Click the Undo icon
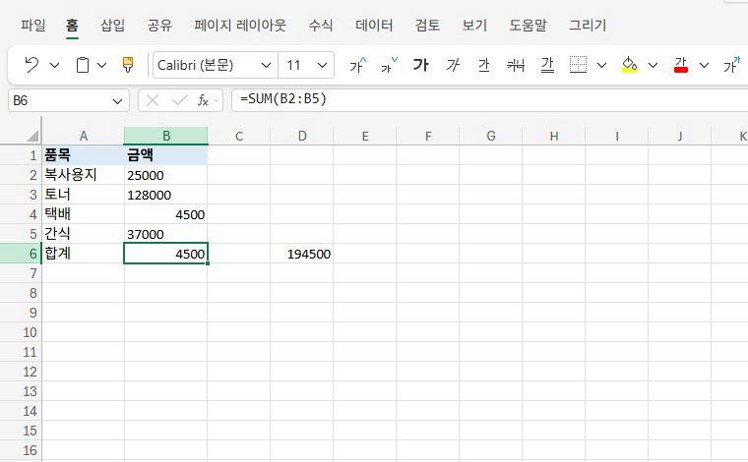748x462 pixels. point(31,65)
